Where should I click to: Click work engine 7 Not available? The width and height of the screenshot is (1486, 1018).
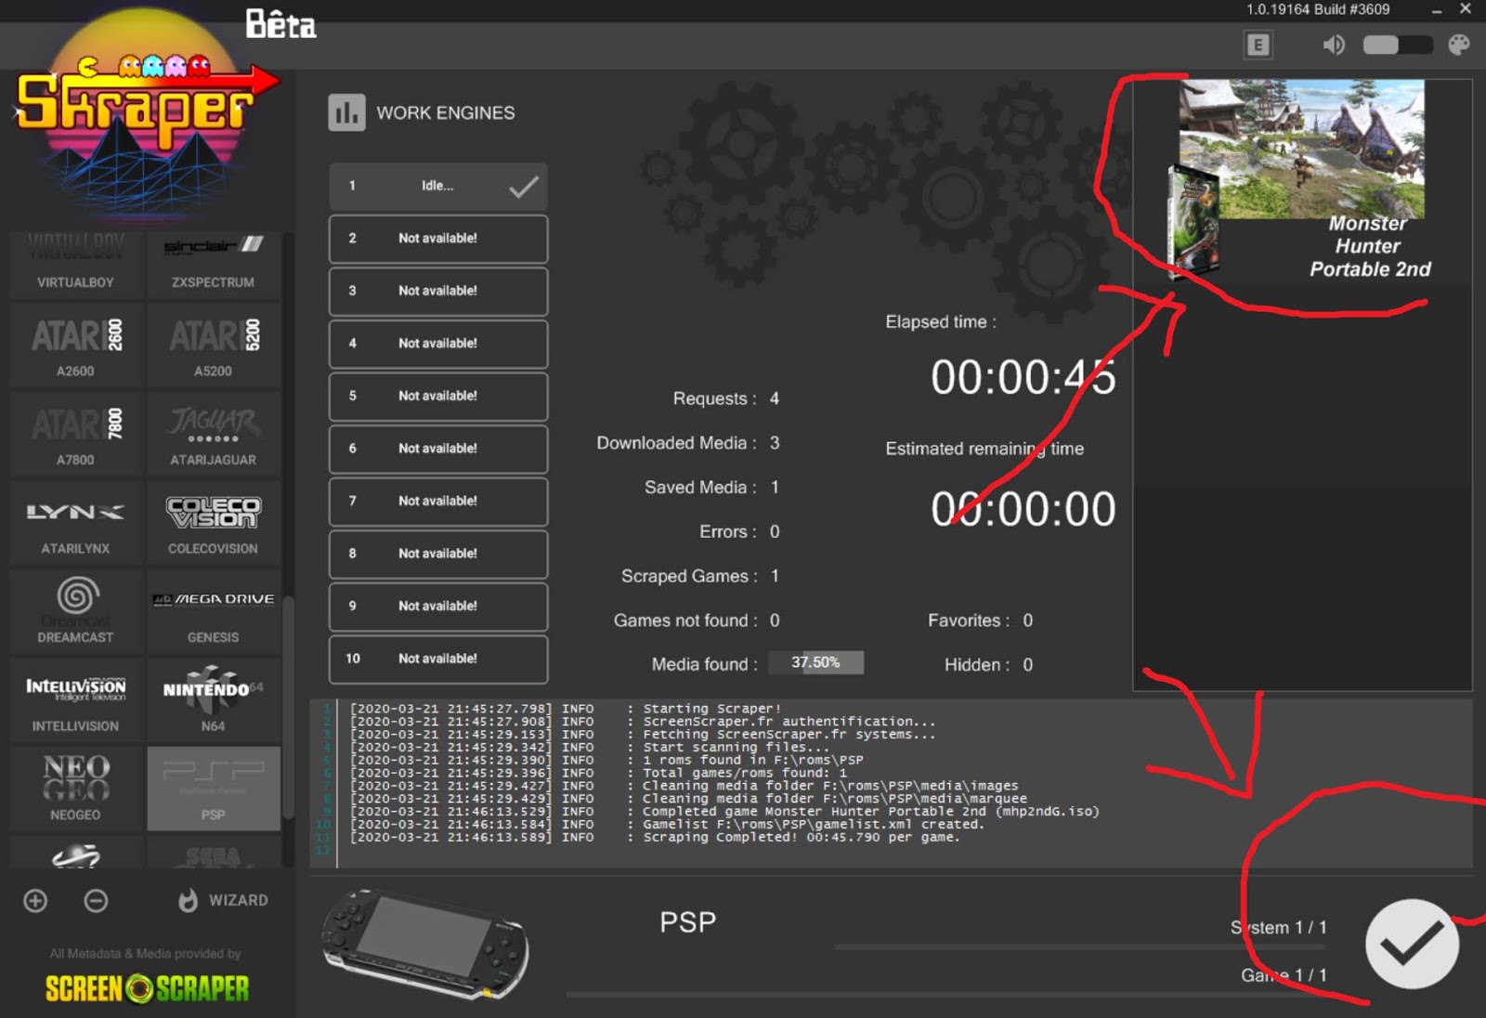click(x=438, y=501)
